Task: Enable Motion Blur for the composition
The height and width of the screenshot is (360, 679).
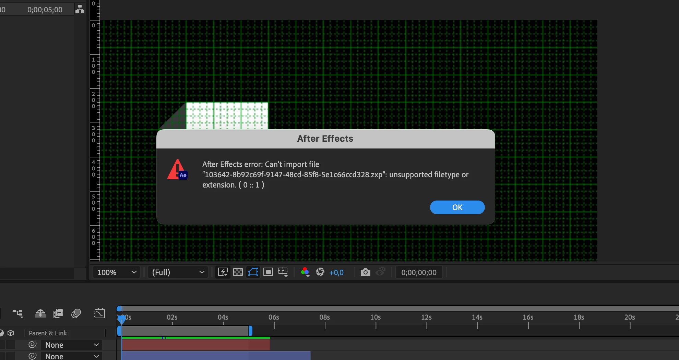Action: pyautogui.click(x=76, y=313)
